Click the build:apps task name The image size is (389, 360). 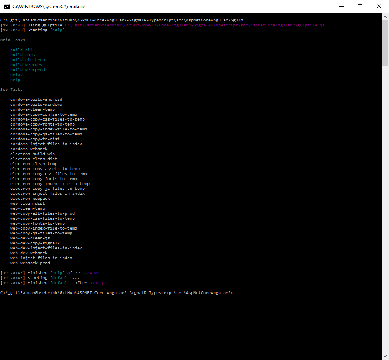[23, 55]
